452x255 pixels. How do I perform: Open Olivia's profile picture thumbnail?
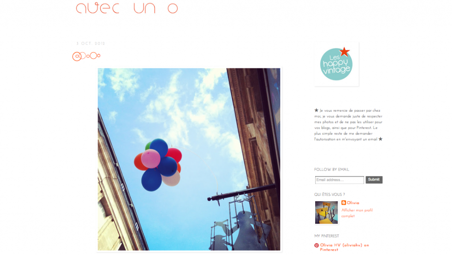(326, 213)
